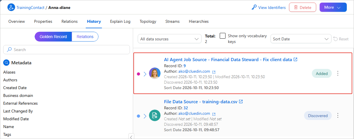Collapse the left panel with the arrow handle
354x139 pixels.
click(131, 137)
